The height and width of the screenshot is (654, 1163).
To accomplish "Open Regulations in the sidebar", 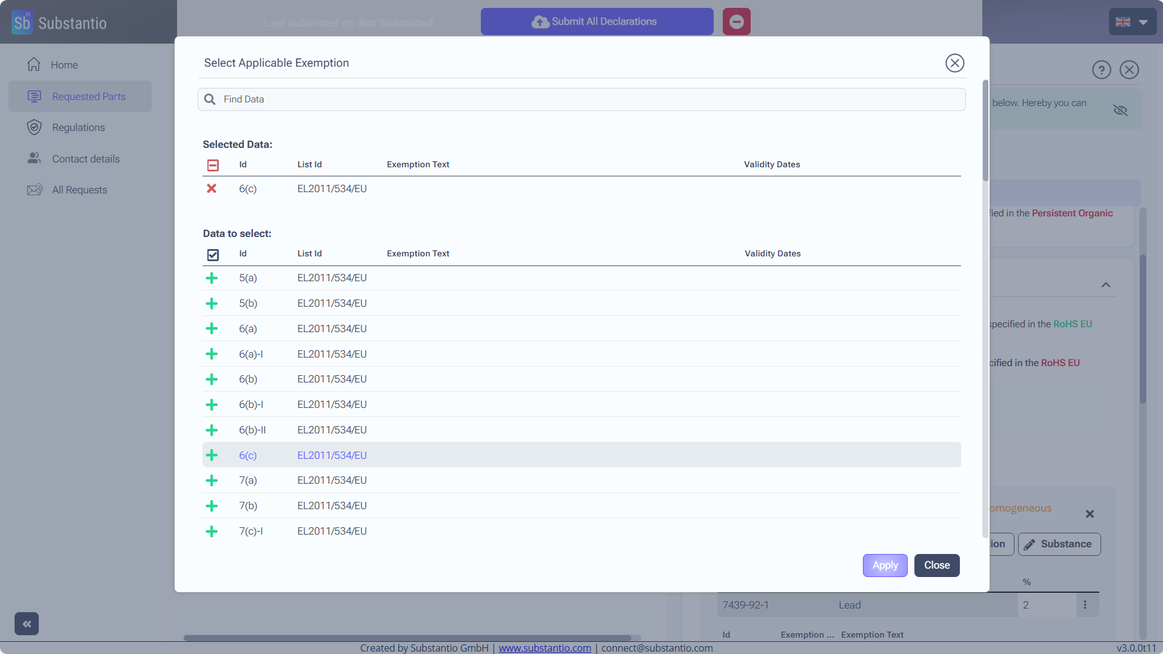I will pos(78,127).
